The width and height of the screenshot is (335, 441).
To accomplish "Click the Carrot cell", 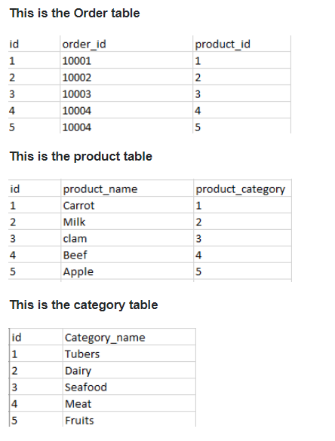I will point(128,205).
